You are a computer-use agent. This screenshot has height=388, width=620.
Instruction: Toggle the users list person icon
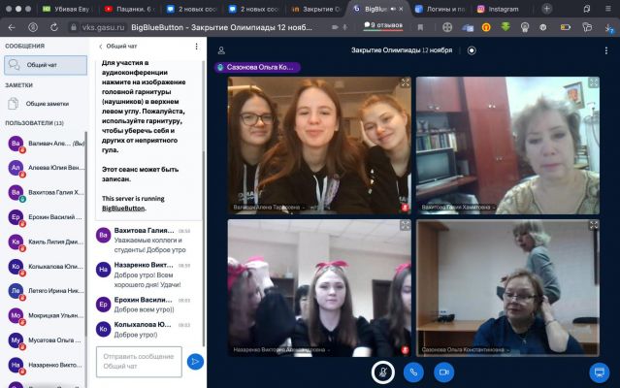pos(221,50)
